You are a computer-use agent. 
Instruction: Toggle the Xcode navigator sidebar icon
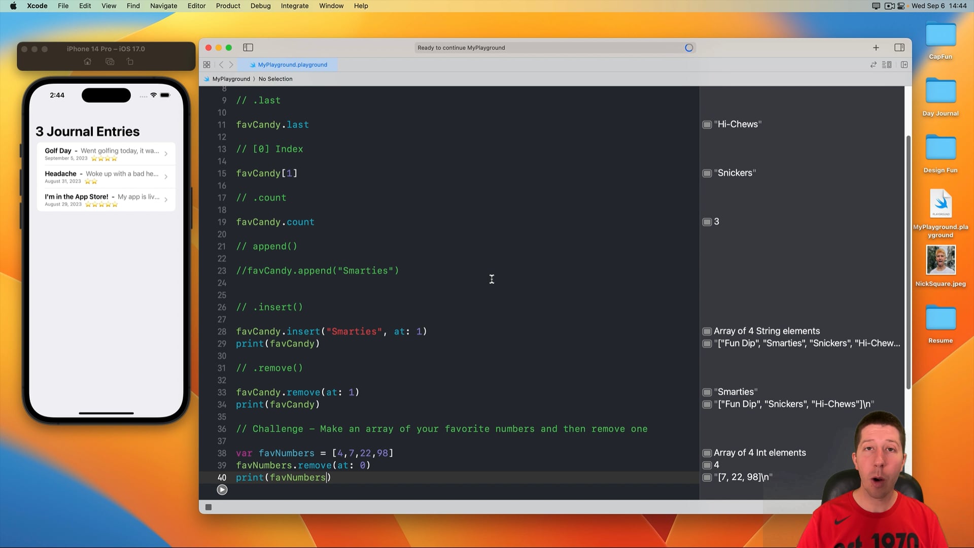[248, 48]
